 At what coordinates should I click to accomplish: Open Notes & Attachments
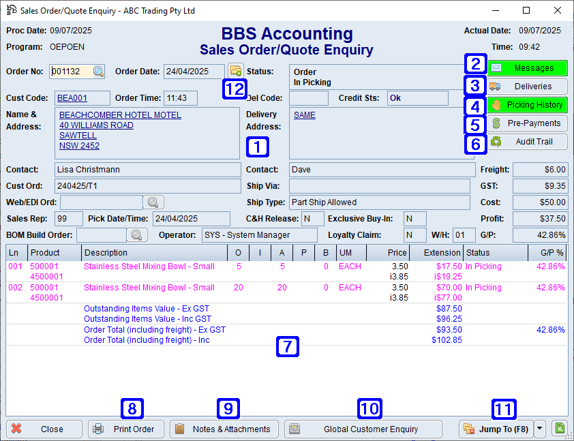tap(224, 429)
